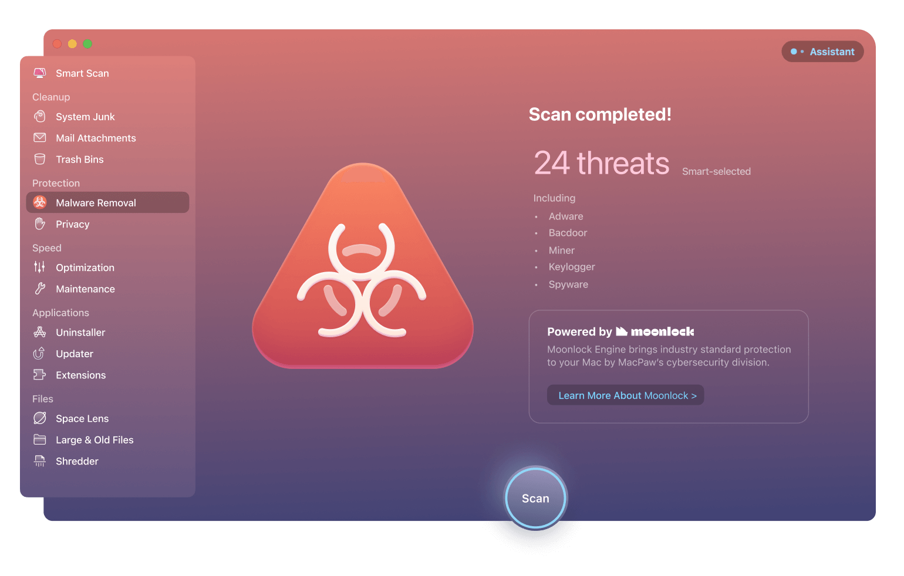The image size is (904, 576).
Task: Select the Mail Attachments envelope icon
Action: 40,138
